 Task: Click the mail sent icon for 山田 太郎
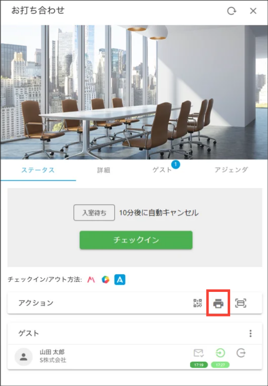coord(198,353)
